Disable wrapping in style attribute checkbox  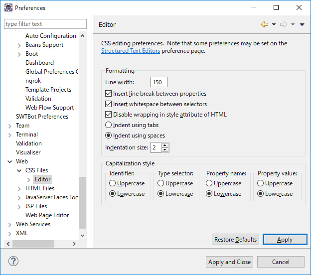[109, 115]
